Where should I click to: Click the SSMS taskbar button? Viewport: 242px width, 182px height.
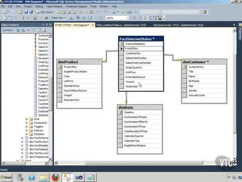click(67, 177)
